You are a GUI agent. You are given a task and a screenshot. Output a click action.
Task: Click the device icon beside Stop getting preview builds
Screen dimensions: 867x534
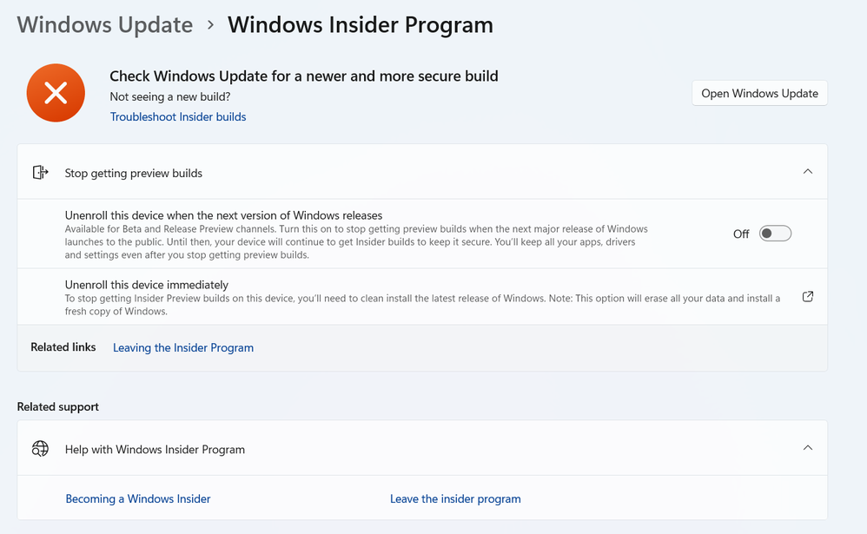coord(40,172)
